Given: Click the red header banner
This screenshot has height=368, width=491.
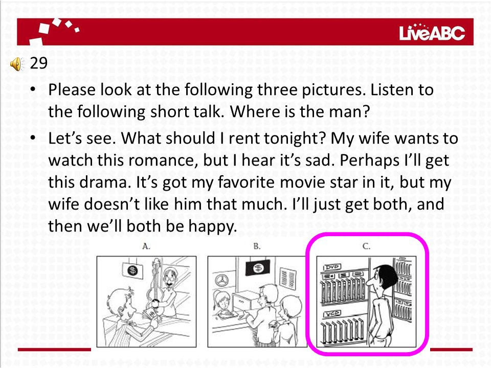Looking at the screenshot, I should pyautogui.click(x=245, y=32).
